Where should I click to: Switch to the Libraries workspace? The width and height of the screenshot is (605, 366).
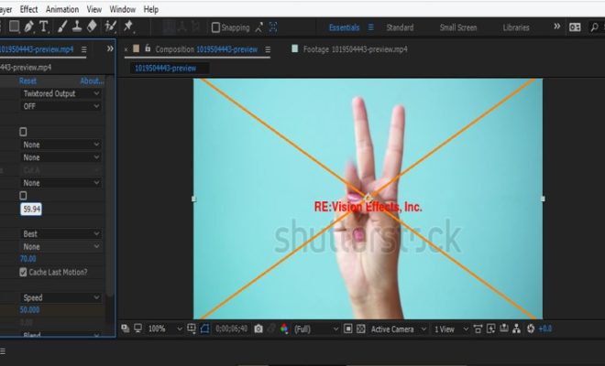tap(516, 27)
